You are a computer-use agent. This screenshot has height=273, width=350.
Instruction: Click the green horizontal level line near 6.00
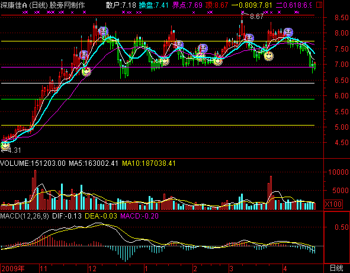coord(158,99)
